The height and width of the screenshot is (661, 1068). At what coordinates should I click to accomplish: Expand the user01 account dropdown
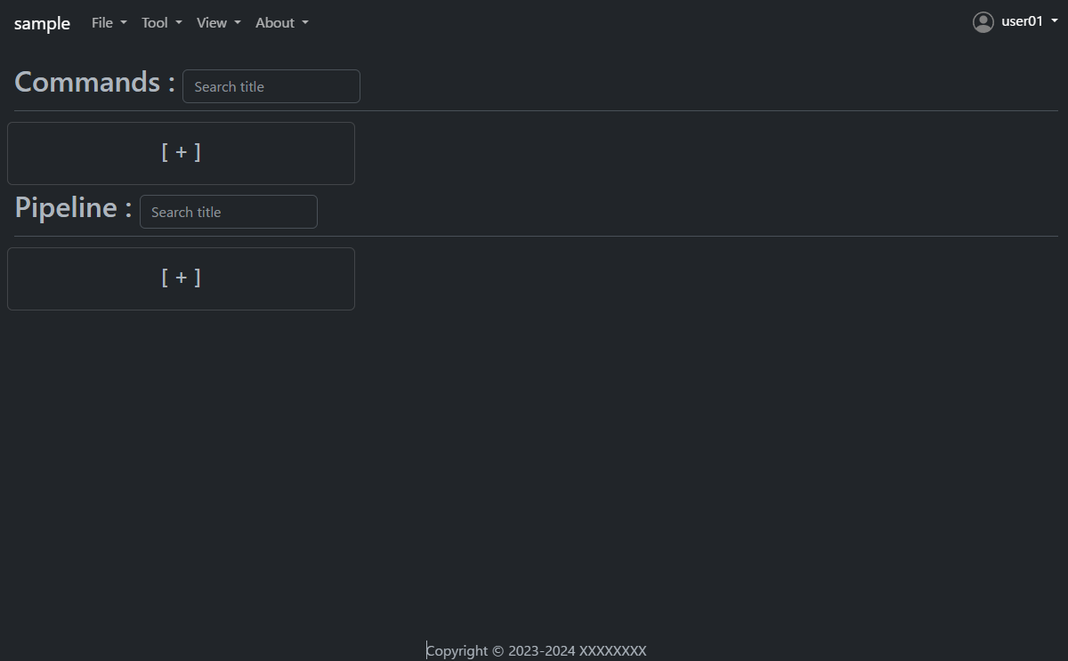click(1021, 21)
